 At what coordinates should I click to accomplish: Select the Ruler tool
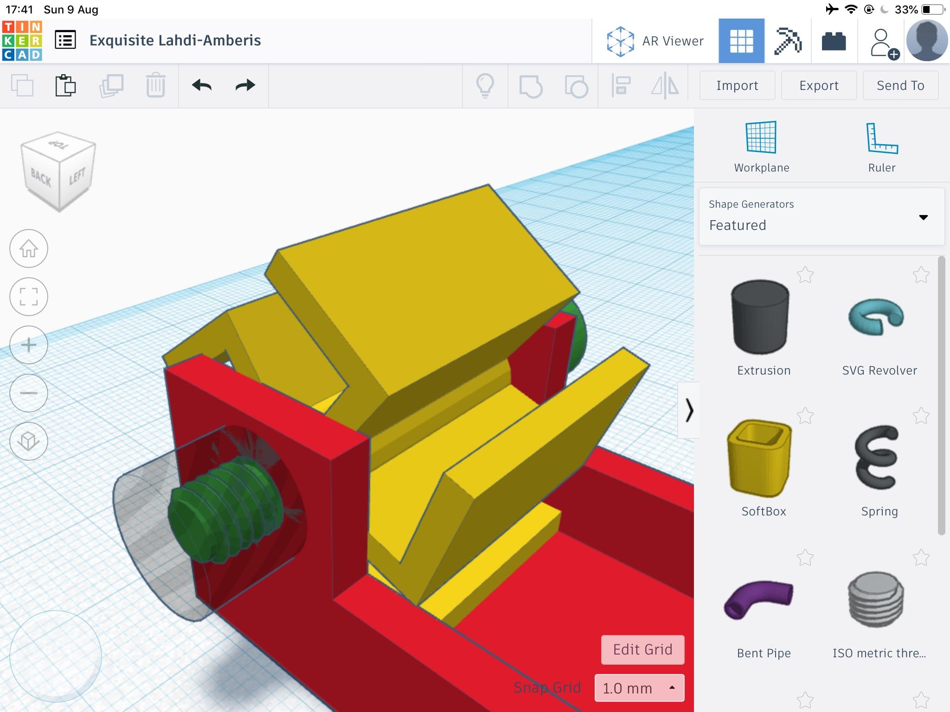coord(879,146)
